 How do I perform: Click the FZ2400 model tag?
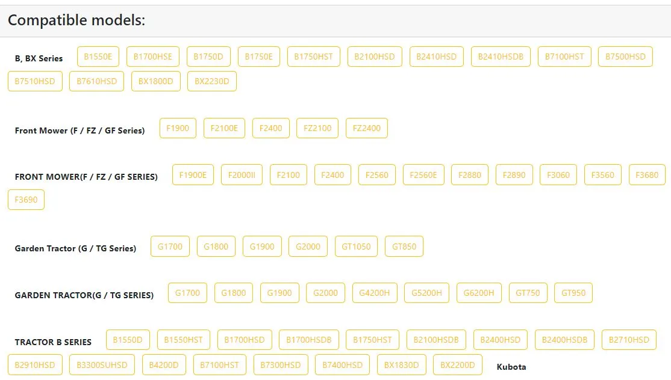tap(367, 128)
